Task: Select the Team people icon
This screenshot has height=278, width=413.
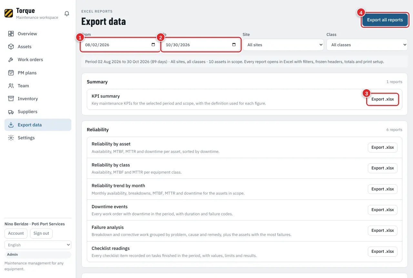Action: (11, 86)
